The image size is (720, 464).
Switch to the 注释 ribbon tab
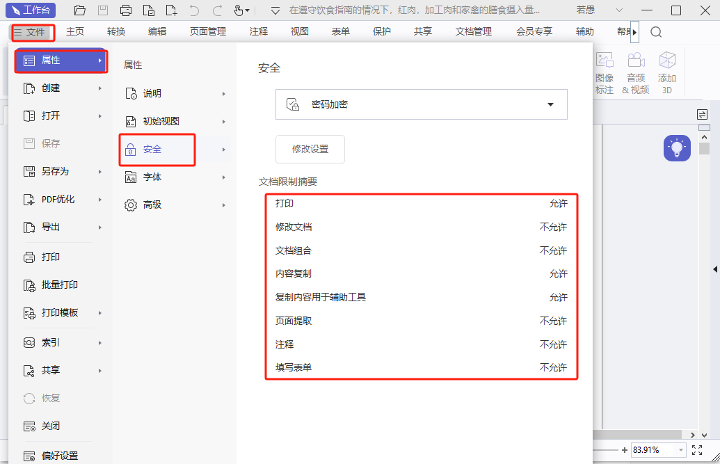click(x=258, y=31)
